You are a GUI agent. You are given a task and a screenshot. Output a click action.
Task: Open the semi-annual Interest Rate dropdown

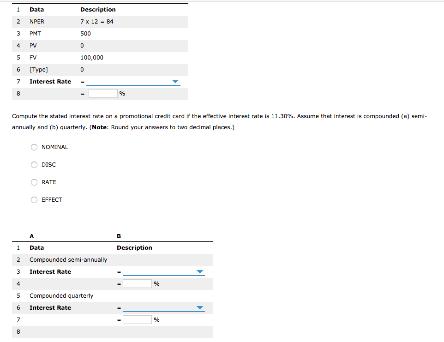pos(200,271)
